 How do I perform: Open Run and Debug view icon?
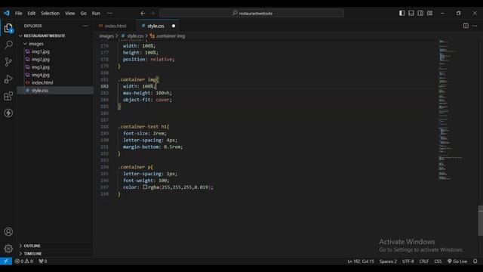coord(8,79)
